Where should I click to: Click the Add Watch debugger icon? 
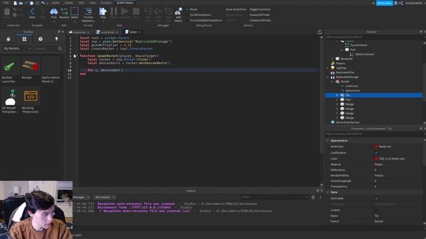pos(178,12)
